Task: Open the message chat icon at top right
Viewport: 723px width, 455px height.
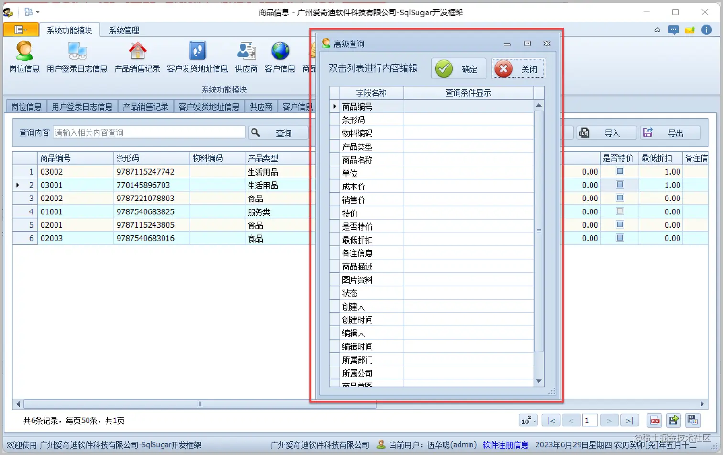Action: (x=673, y=30)
